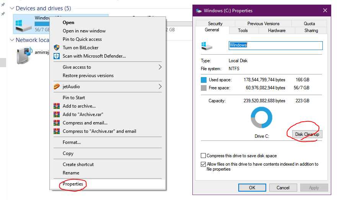Image resolution: width=363 pixels, height=200 pixels.
Task: Choose Add to archive… menu entry
Action: tap(79, 106)
